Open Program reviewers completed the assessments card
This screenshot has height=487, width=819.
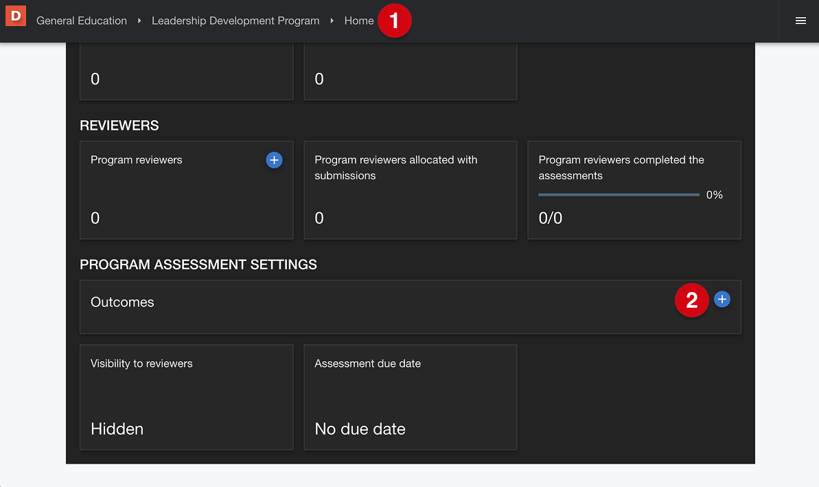[x=634, y=190]
